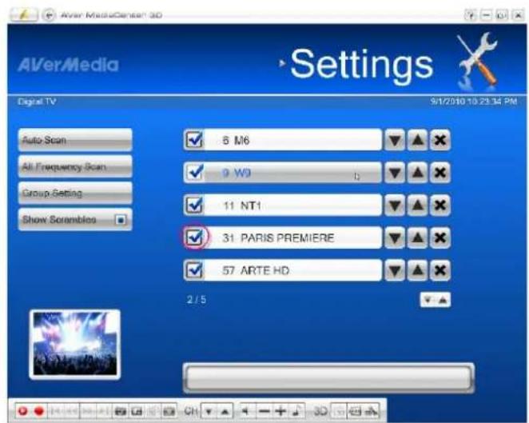Image resolution: width=529 pixels, height=423 pixels.
Task: Move 9 W9 channel down
Action: point(395,173)
